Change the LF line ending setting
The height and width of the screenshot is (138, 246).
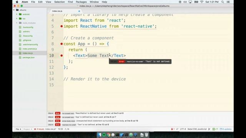pyautogui.click(x=177, y=129)
